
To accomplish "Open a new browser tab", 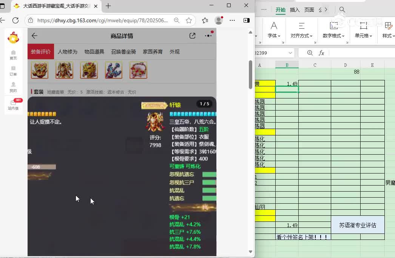I will point(108,6).
